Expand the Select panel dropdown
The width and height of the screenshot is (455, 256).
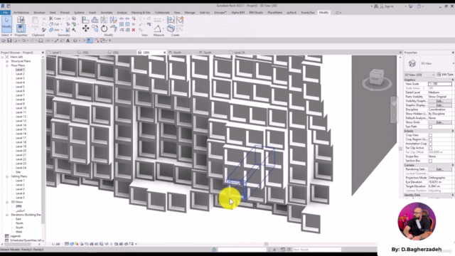pos(6,35)
